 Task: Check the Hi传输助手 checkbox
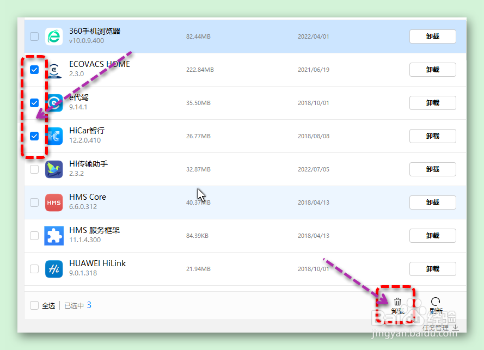34,169
